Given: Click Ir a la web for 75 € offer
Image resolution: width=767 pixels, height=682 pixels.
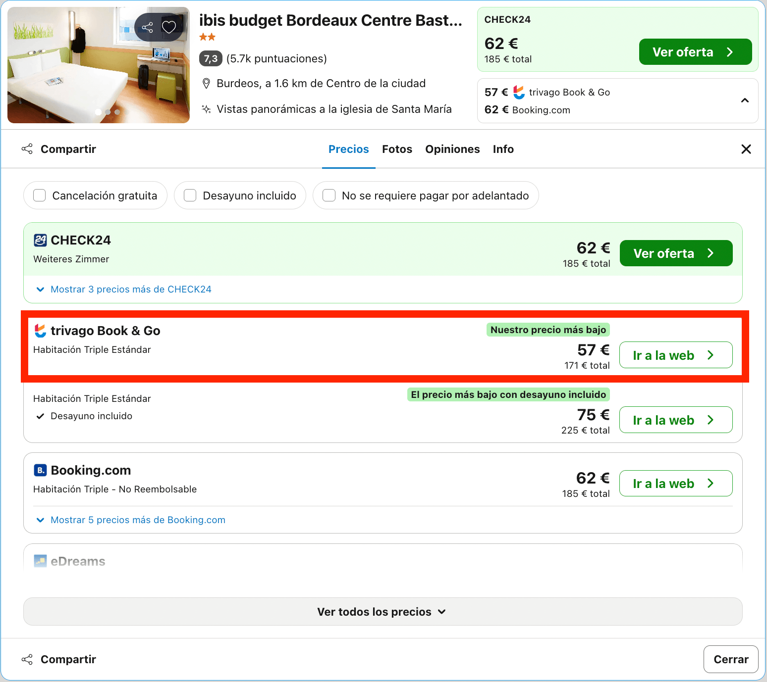Looking at the screenshot, I should click(x=676, y=420).
